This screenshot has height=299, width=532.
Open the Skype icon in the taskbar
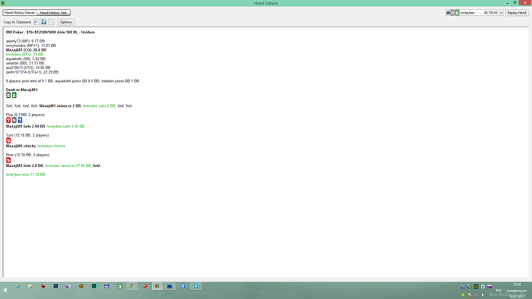196,286
